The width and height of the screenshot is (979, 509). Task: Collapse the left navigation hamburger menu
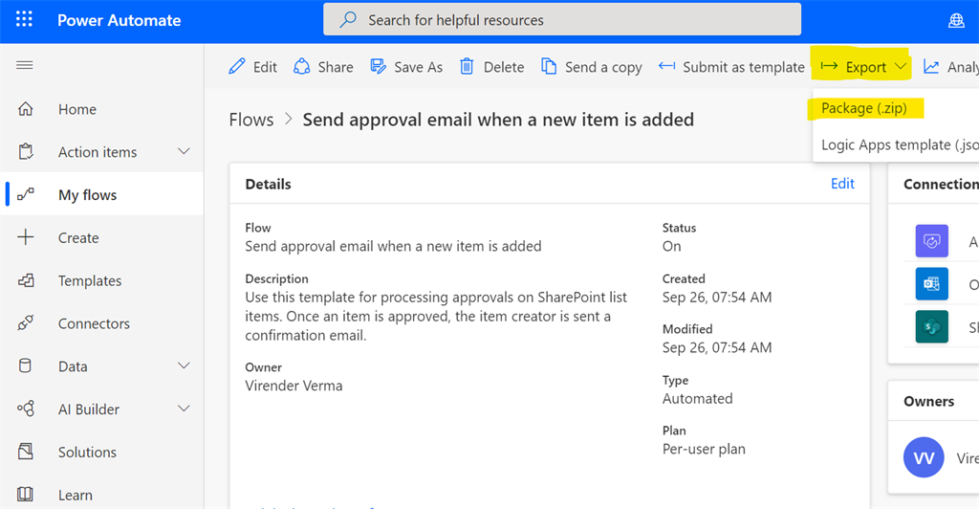pyautogui.click(x=25, y=65)
